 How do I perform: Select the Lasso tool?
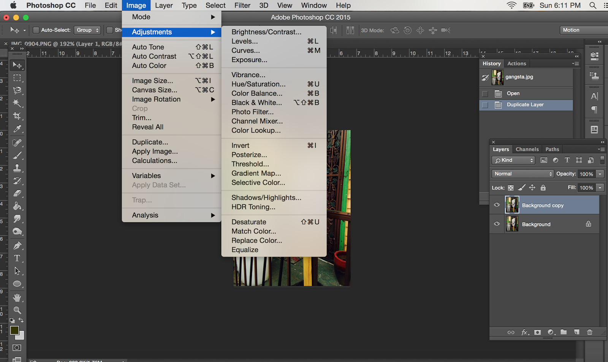[x=17, y=90]
